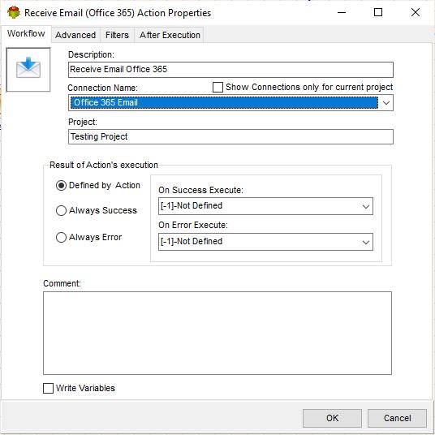Open the On Success Execute dropdown
The height and width of the screenshot is (435, 435).
265,206
